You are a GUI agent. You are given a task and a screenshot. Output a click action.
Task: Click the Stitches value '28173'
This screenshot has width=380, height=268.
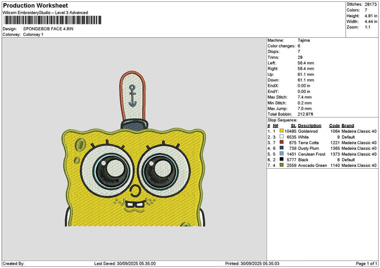(370, 4)
